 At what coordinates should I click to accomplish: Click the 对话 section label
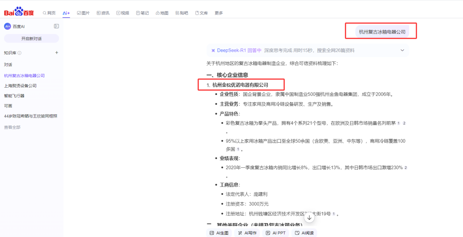pyautogui.click(x=8, y=65)
